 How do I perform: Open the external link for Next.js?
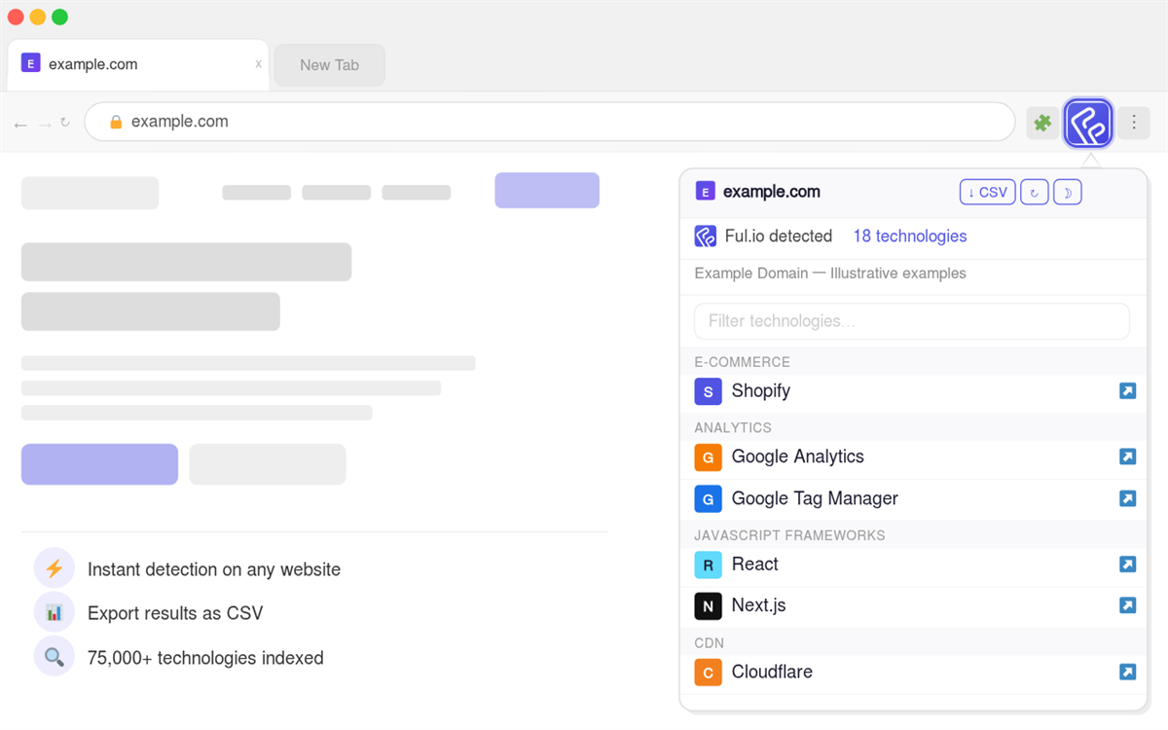tap(1127, 605)
